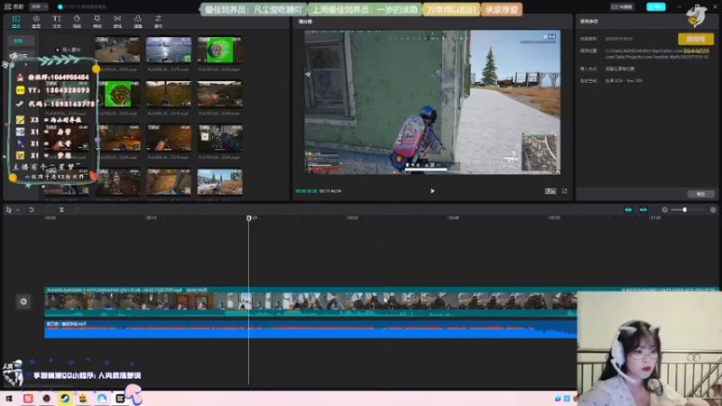Viewport: 722px width, 406px height.
Task: Select the first video clip thumbnail
Action: [x=117, y=50]
